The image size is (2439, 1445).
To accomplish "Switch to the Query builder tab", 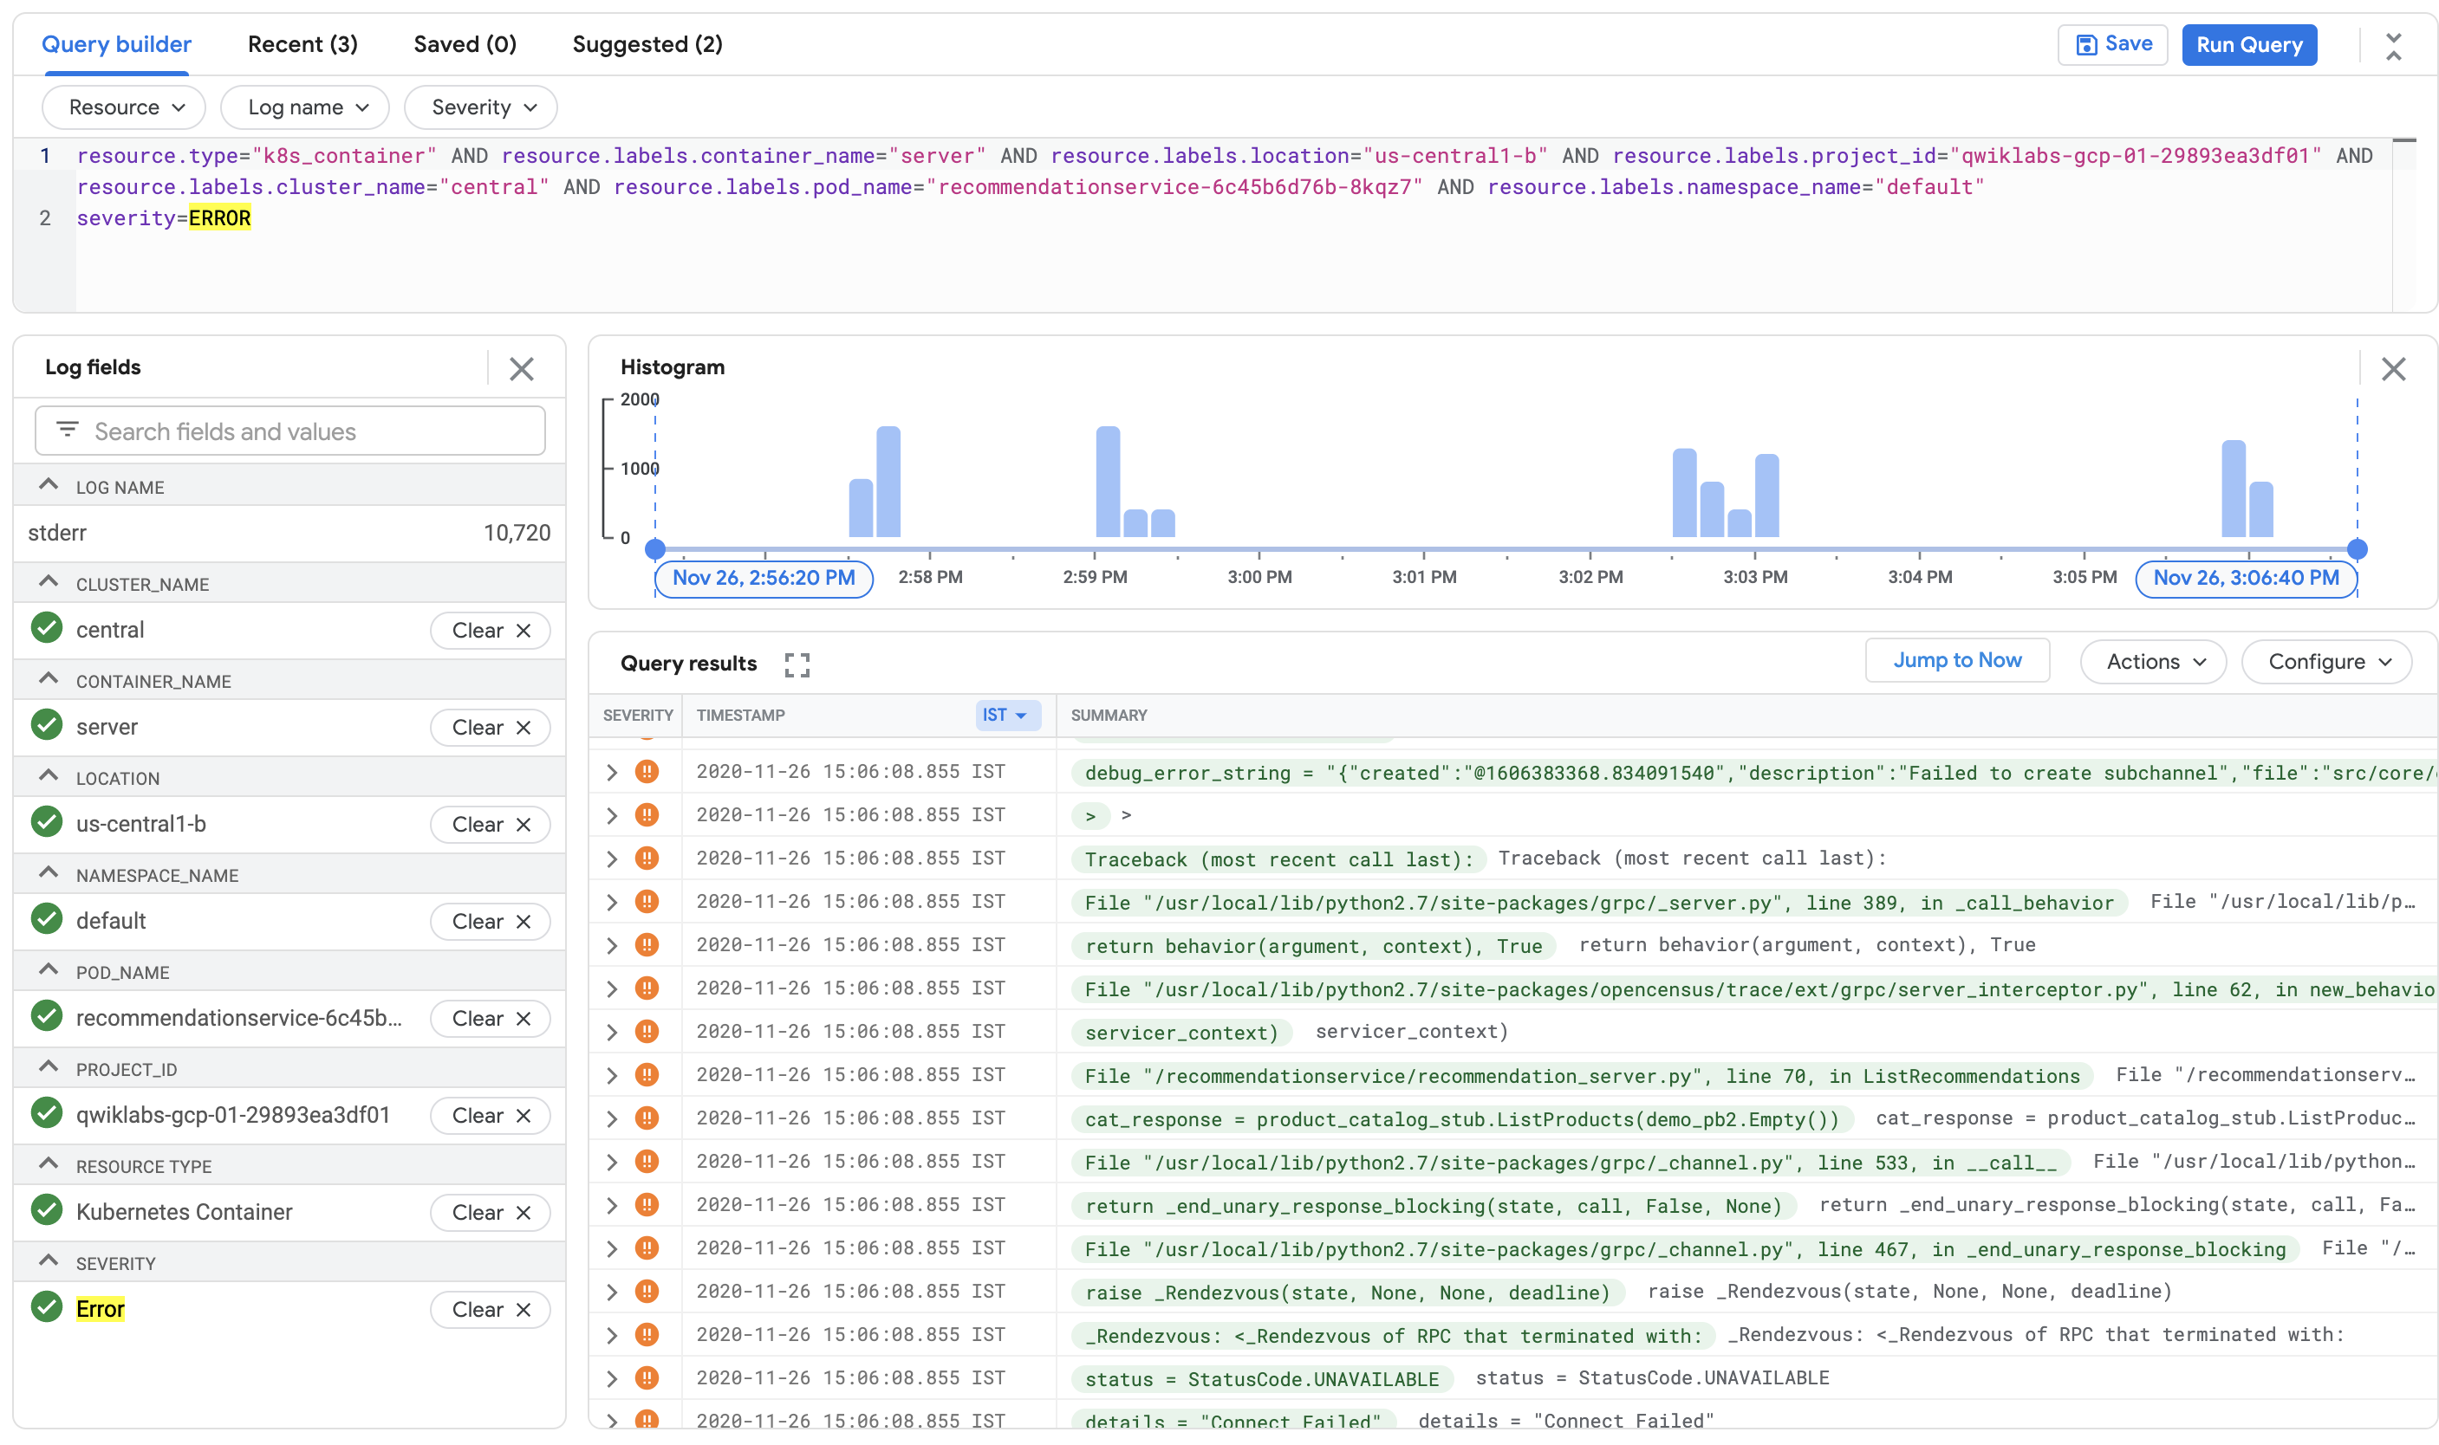I will pyautogui.click(x=116, y=45).
